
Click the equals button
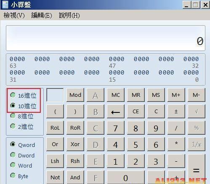pyautogui.click(x=197, y=169)
